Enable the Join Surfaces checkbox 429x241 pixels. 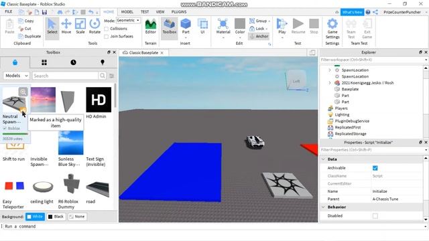click(x=107, y=36)
